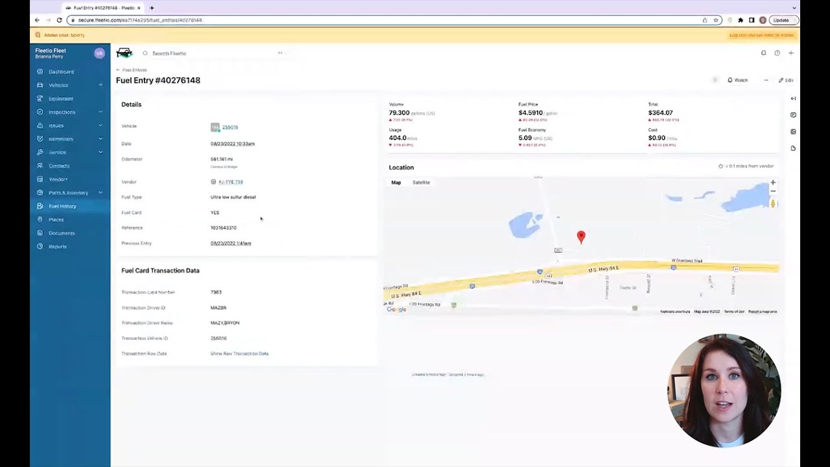Click the Google logo on map
This screenshot has height=467, width=830.
tap(397, 309)
